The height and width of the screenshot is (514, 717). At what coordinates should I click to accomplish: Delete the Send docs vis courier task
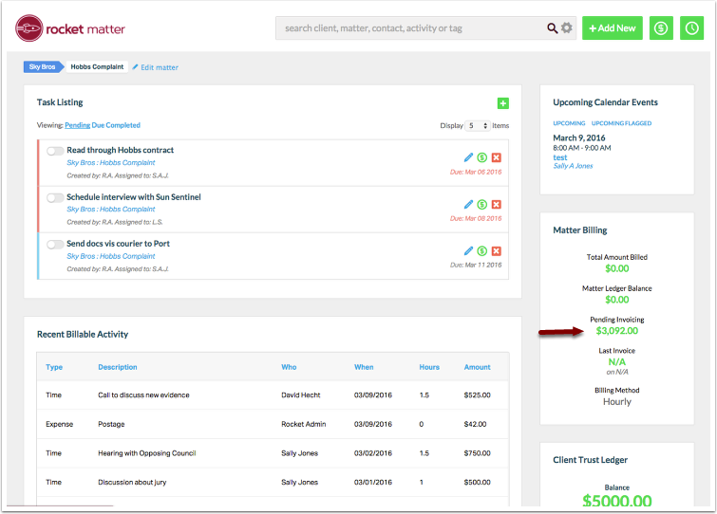pos(496,251)
